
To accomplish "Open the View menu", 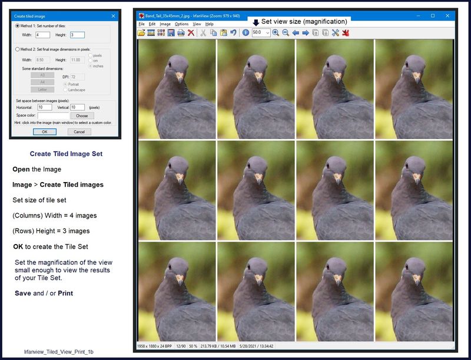I will [x=197, y=24].
